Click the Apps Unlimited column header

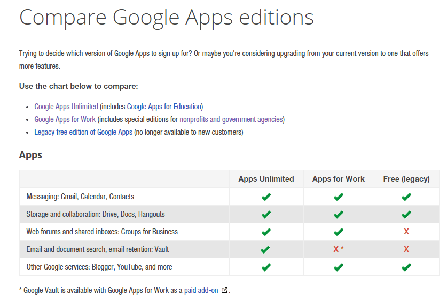click(266, 179)
